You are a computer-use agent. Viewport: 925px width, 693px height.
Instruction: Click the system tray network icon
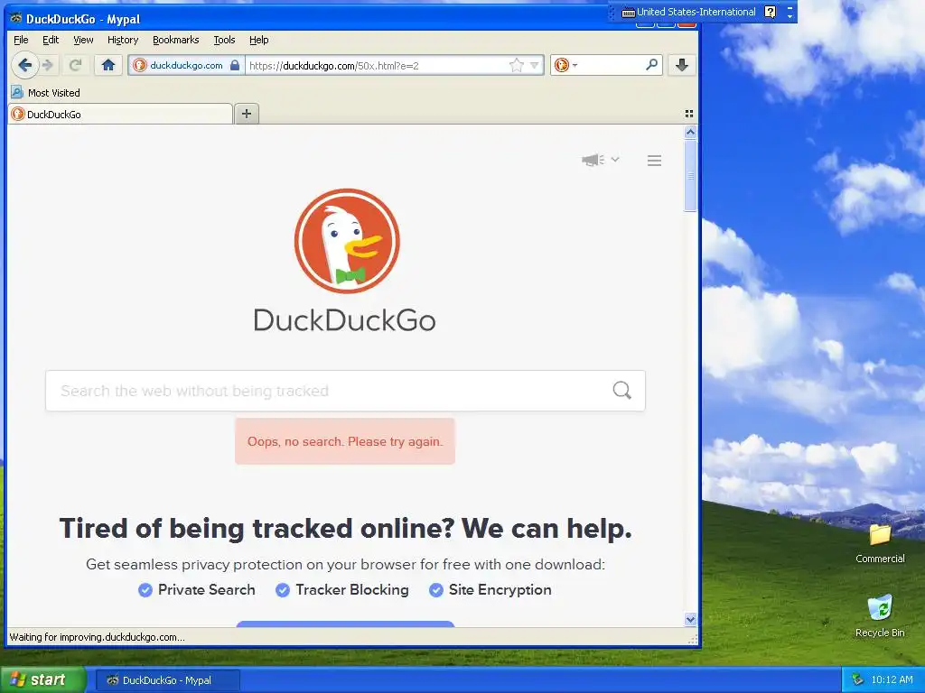pos(857,680)
